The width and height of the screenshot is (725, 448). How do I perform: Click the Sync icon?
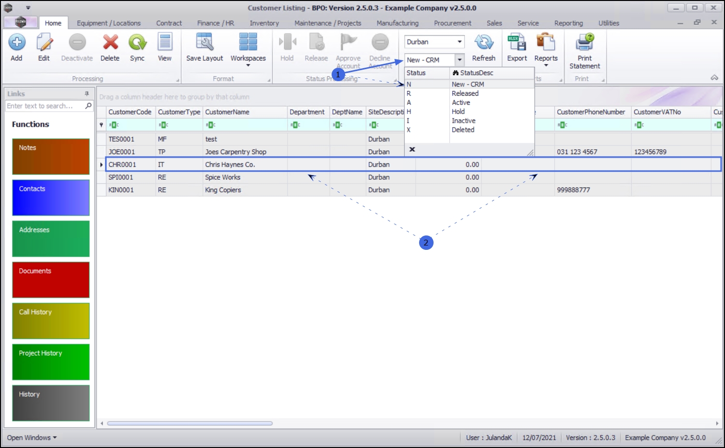tap(137, 43)
